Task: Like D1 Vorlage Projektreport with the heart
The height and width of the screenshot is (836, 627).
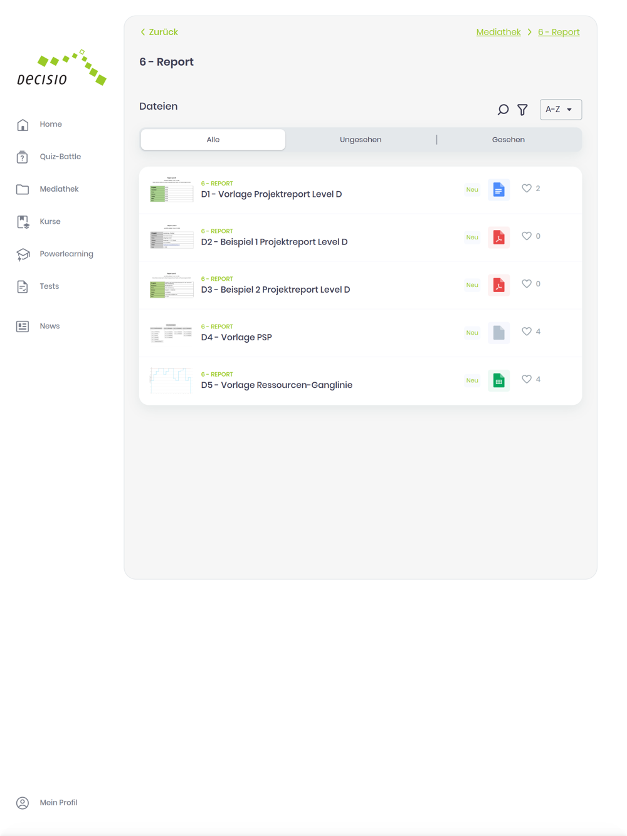Action: click(x=527, y=189)
